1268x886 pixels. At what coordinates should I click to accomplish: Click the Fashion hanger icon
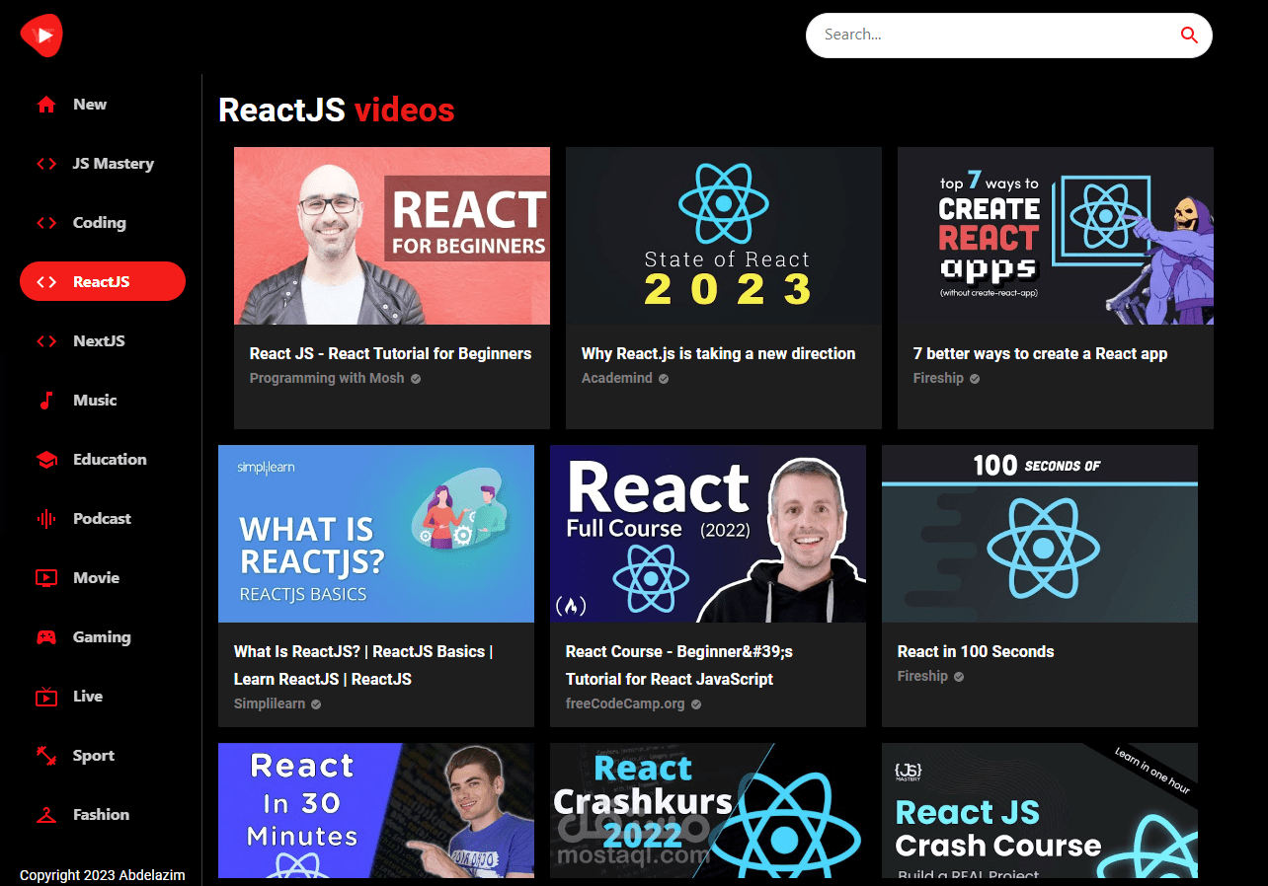[46, 815]
